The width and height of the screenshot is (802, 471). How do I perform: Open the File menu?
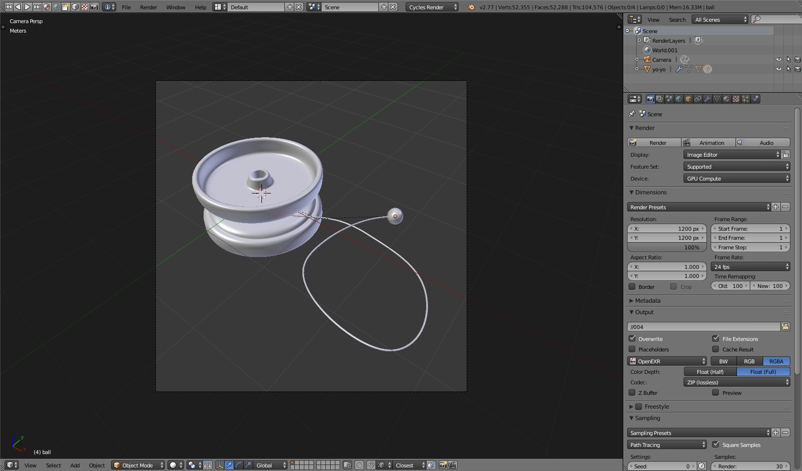pos(126,7)
